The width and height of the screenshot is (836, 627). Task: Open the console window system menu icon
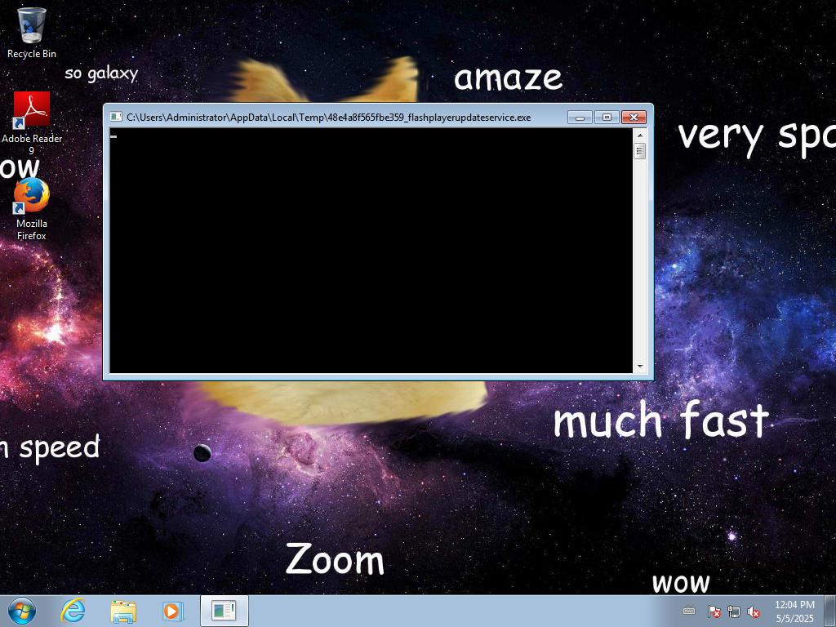tap(116, 118)
